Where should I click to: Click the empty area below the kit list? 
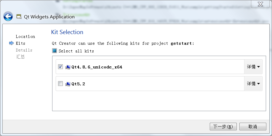(159, 101)
